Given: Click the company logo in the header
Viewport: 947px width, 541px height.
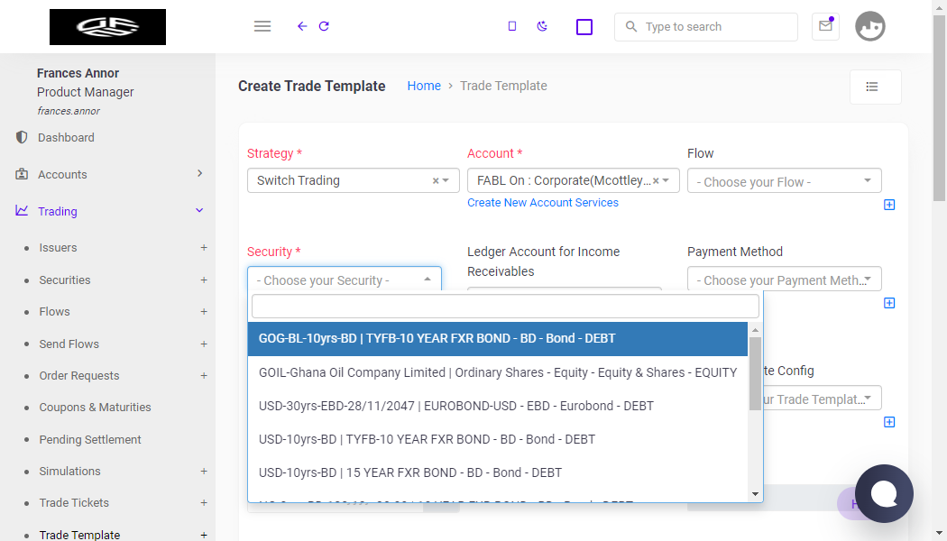Looking at the screenshot, I should (x=107, y=26).
